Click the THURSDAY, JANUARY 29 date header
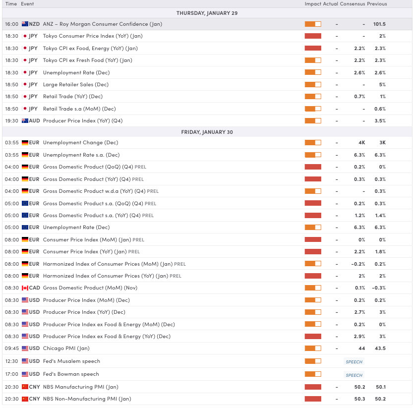Image resolution: width=414 pixels, height=408 pixels. (207, 13)
